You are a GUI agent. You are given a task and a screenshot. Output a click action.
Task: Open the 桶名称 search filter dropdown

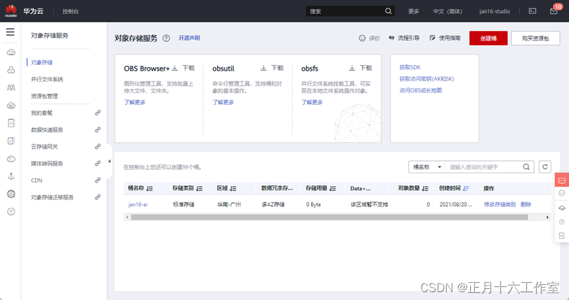427,167
